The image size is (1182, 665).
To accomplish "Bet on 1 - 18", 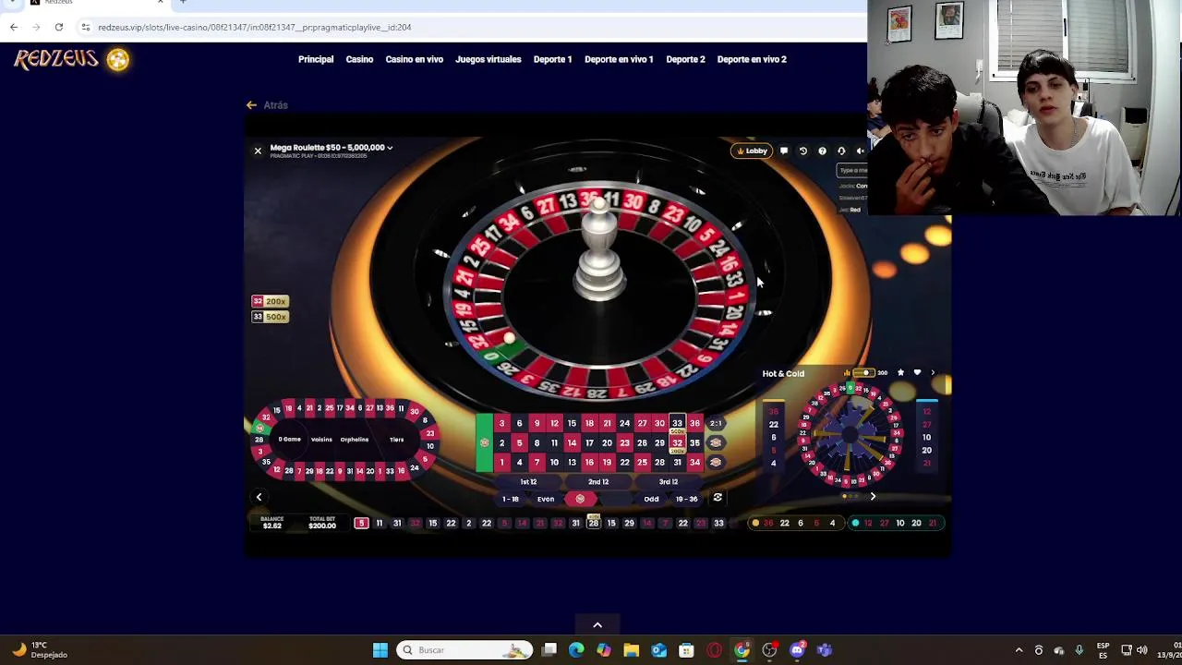I will [511, 499].
